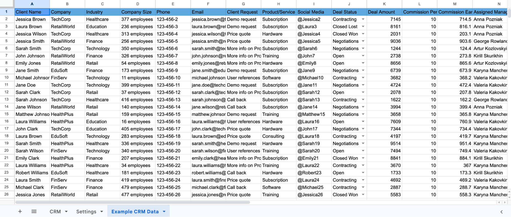This screenshot has width=511, height=217.
Task: Select the Client Name header cell
Action: [32, 12]
